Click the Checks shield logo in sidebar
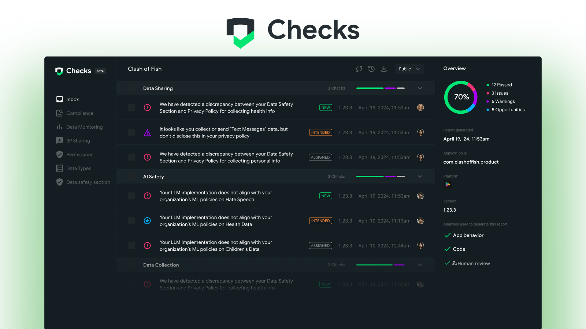 [x=59, y=71]
